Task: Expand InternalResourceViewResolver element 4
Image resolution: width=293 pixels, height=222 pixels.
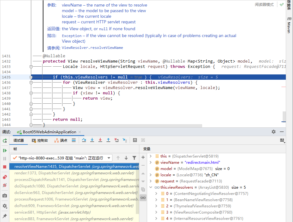Action: (156, 219)
